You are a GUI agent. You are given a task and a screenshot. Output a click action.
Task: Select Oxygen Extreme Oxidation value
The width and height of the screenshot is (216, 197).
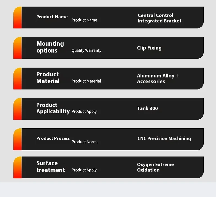155,167
